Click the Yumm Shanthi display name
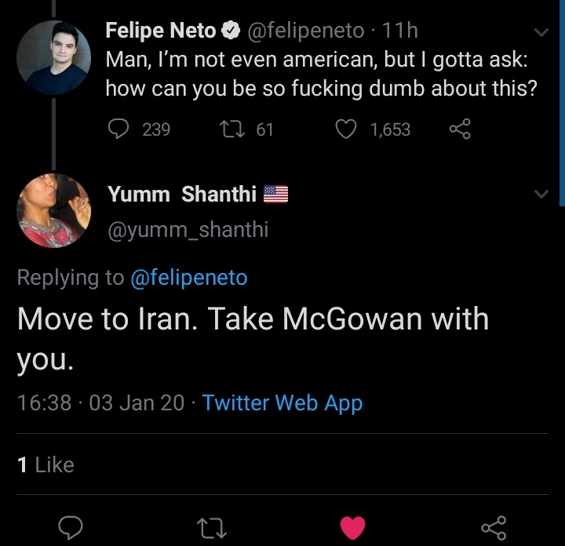 tap(182, 195)
